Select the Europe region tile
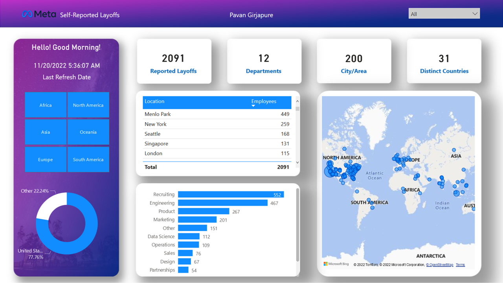This screenshot has height=283, width=503. pyautogui.click(x=46, y=160)
